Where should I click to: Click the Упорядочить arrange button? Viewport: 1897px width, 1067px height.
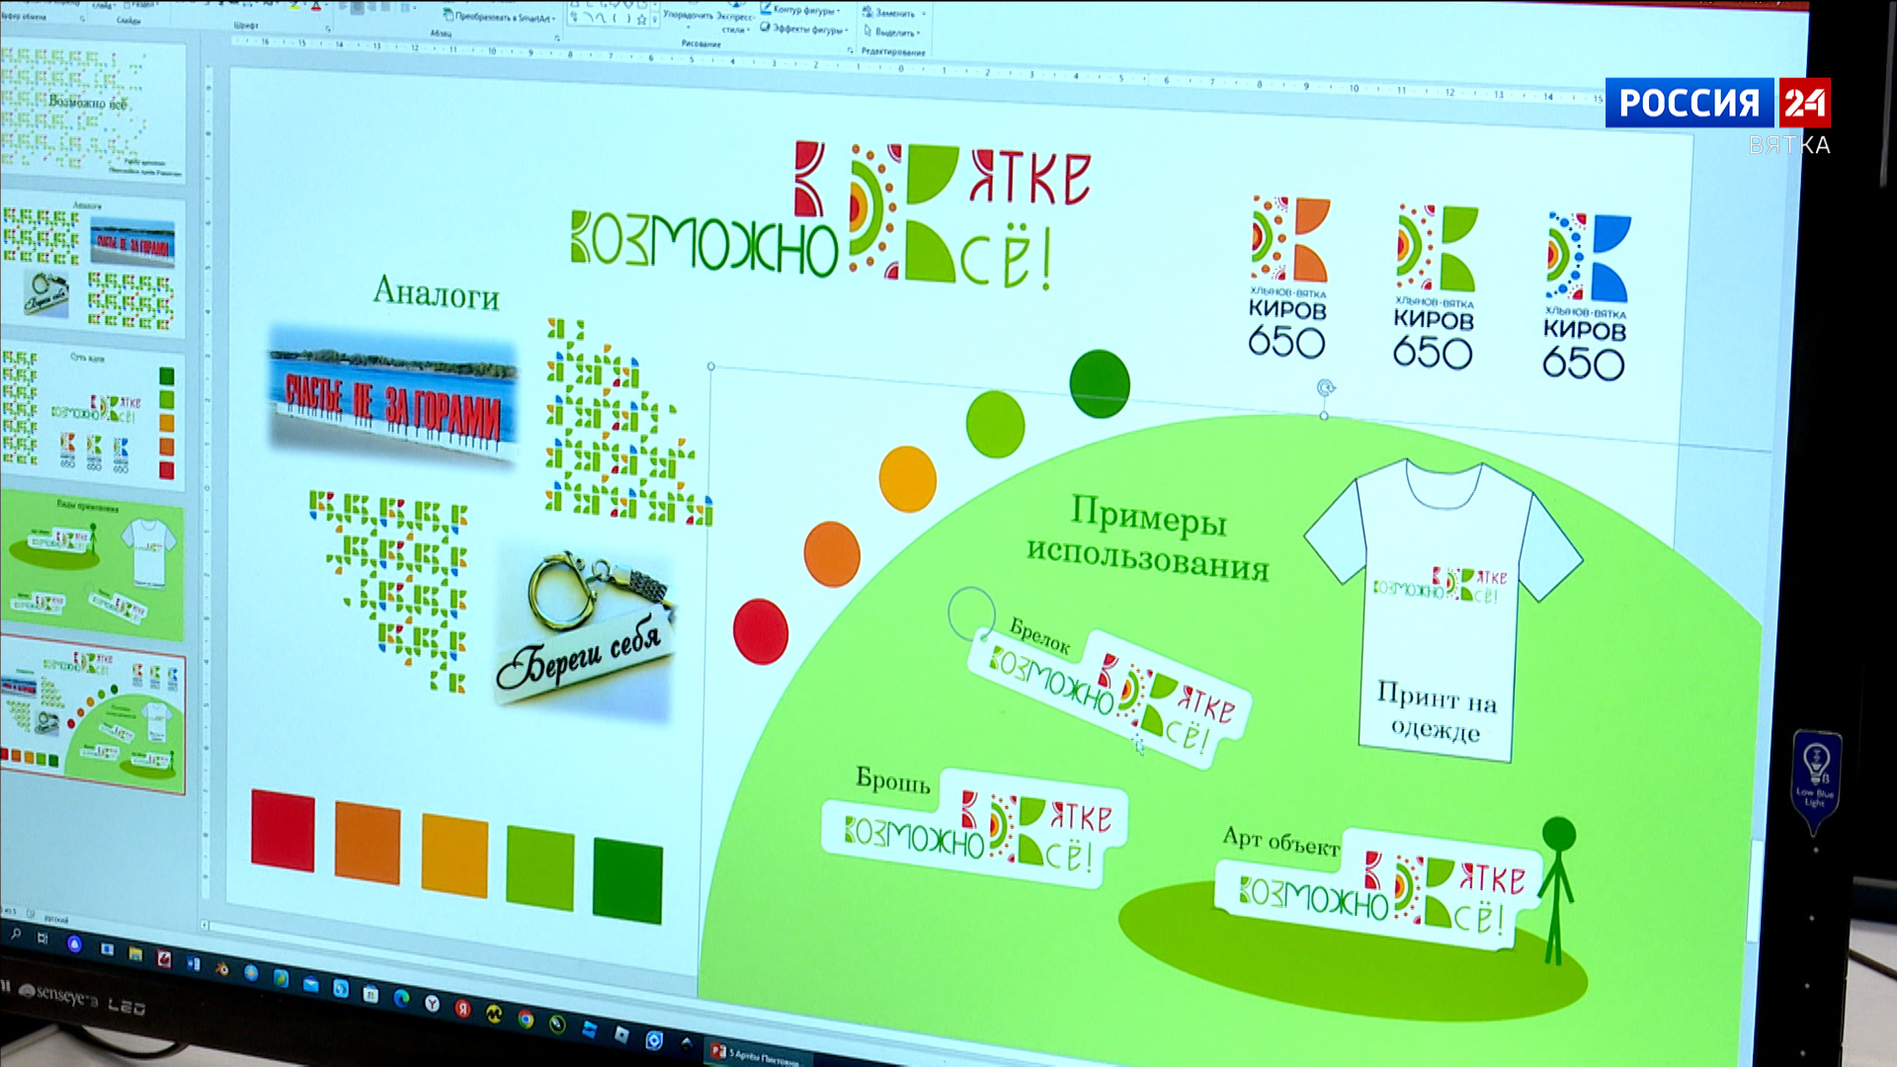689,15
